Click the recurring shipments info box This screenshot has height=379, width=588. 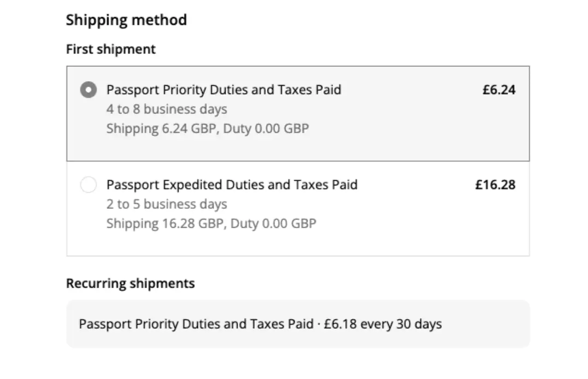click(484, 324)
